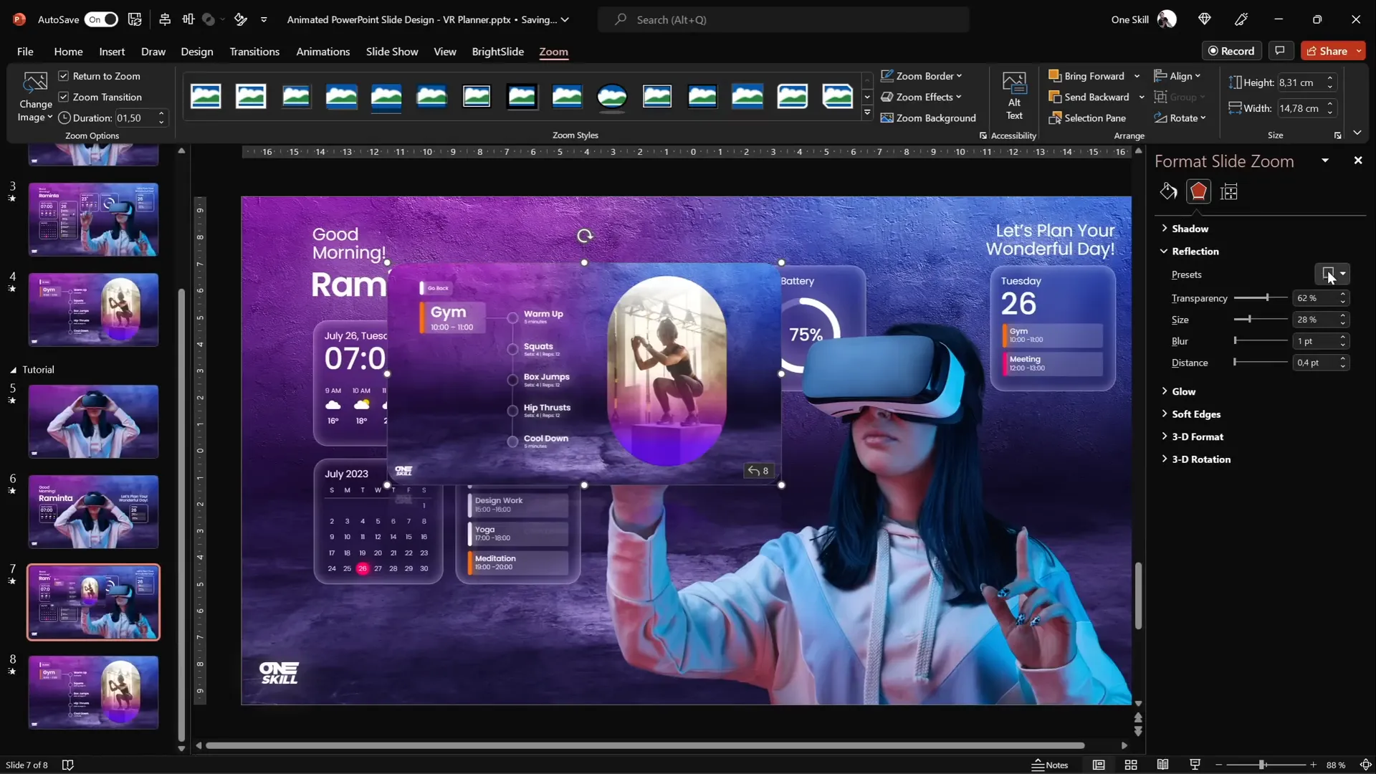1376x774 pixels.
Task: Click the pen coming-soon features icon
Action: click(1241, 19)
